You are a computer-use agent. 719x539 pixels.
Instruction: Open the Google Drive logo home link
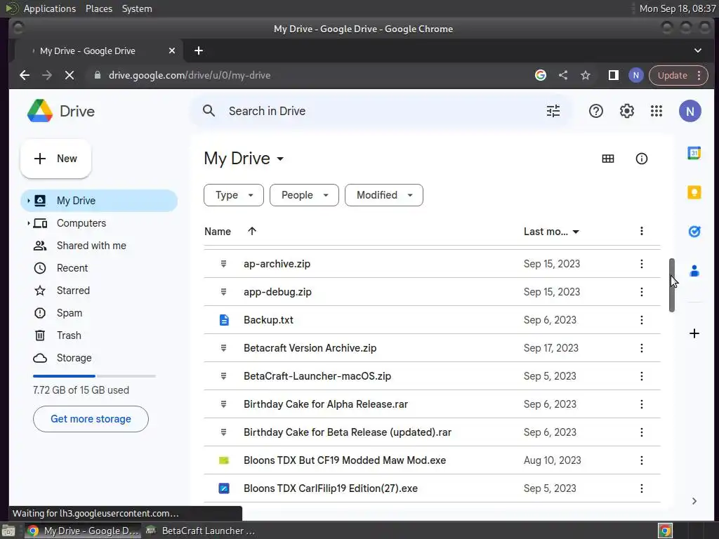pos(61,111)
